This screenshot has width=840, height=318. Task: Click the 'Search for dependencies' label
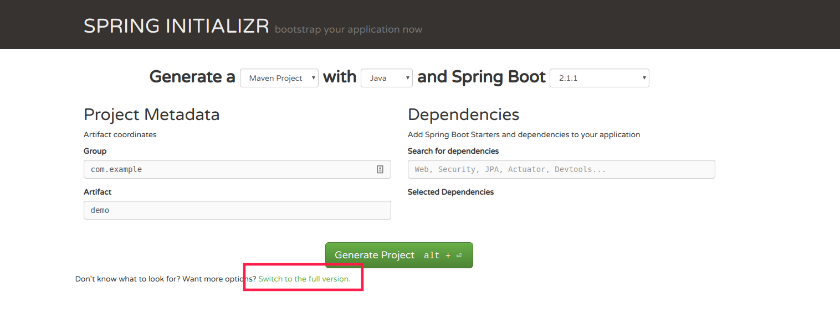tap(453, 151)
